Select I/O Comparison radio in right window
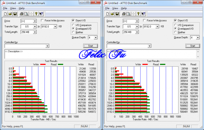 [175, 25]
